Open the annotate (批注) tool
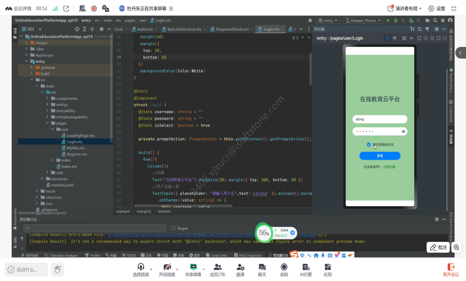 (x=438, y=247)
